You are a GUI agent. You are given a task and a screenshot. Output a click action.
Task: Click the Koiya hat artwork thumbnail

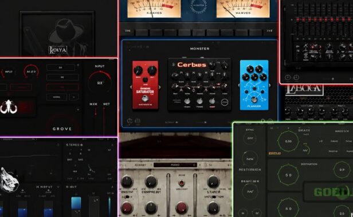(57, 34)
